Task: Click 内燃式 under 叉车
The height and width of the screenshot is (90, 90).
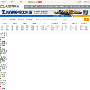Action: click(42, 26)
